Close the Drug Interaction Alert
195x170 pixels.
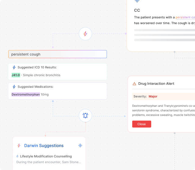(141, 124)
